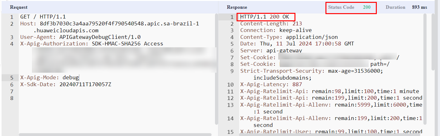Image resolution: width=440 pixels, height=136 pixels.
Task: Click the Duration 893 ms value
Action: [419, 7]
